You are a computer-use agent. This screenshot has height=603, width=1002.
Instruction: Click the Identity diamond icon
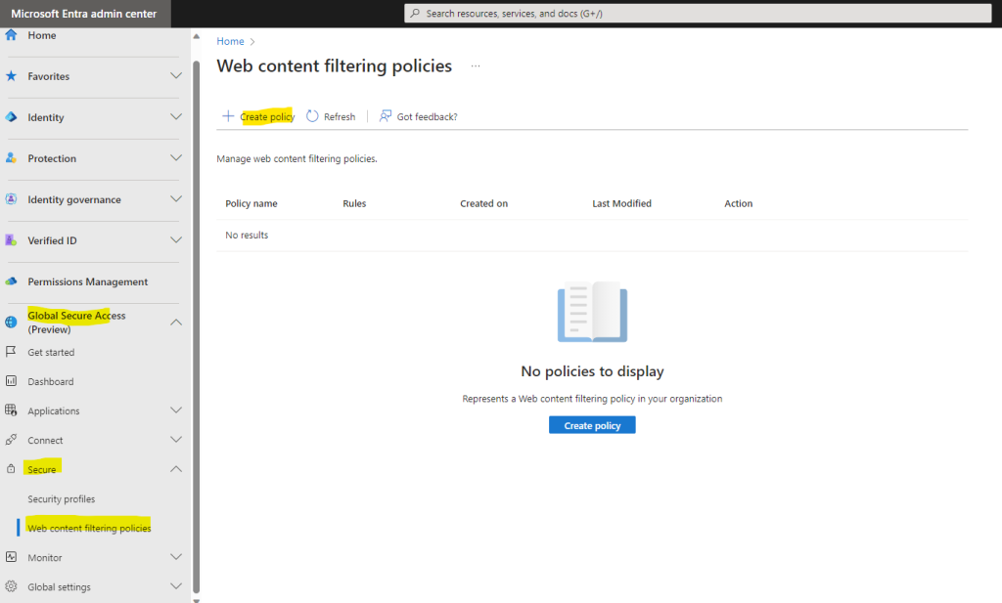click(x=11, y=116)
